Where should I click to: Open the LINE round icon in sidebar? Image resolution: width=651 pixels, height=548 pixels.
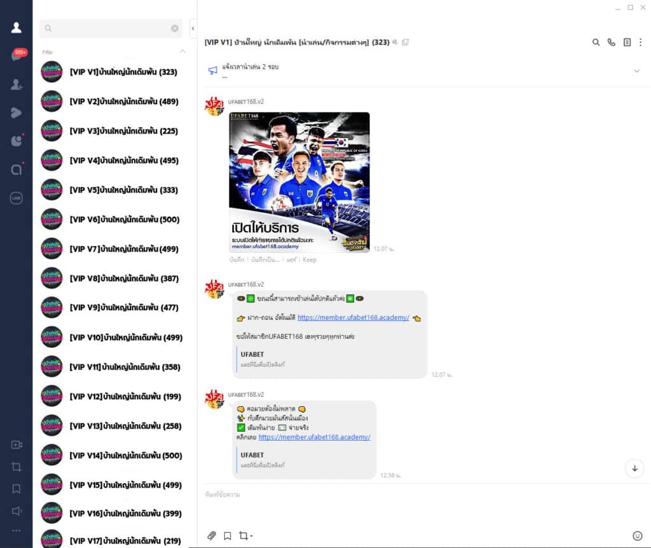click(x=16, y=198)
